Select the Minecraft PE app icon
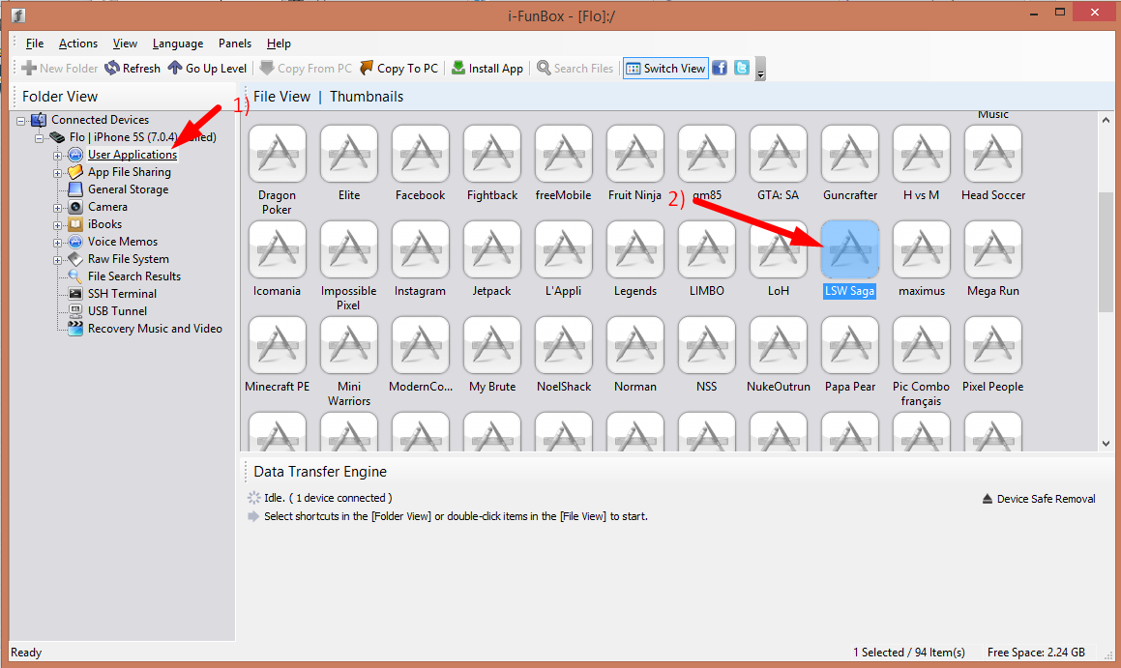The image size is (1121, 668). click(x=277, y=345)
